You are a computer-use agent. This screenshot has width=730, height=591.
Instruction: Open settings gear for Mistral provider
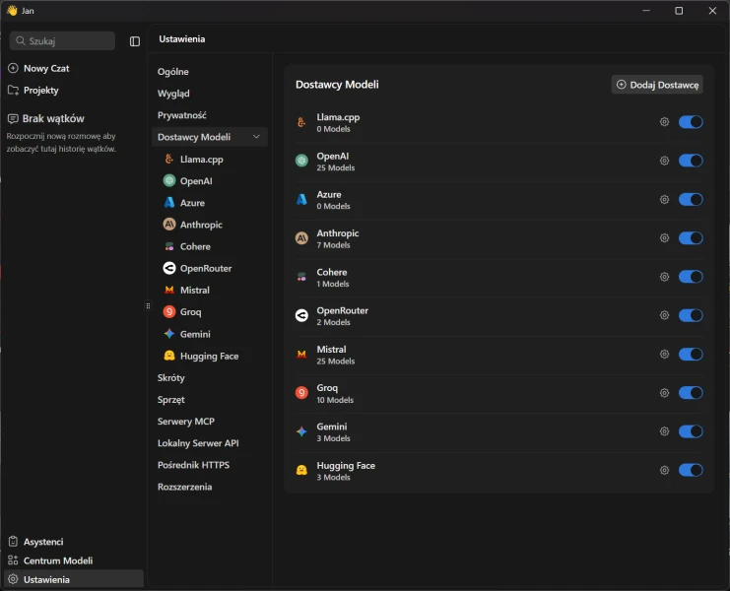[664, 355]
